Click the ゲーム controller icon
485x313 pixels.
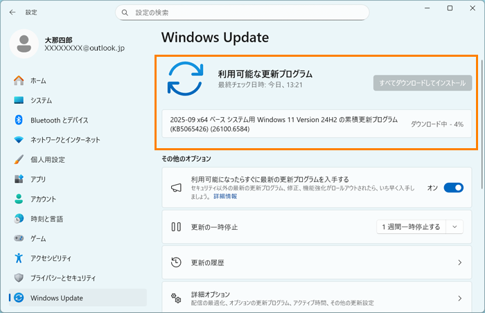click(19, 238)
